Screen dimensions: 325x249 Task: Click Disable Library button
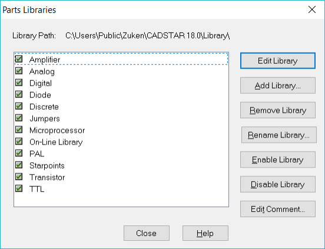[278, 184]
